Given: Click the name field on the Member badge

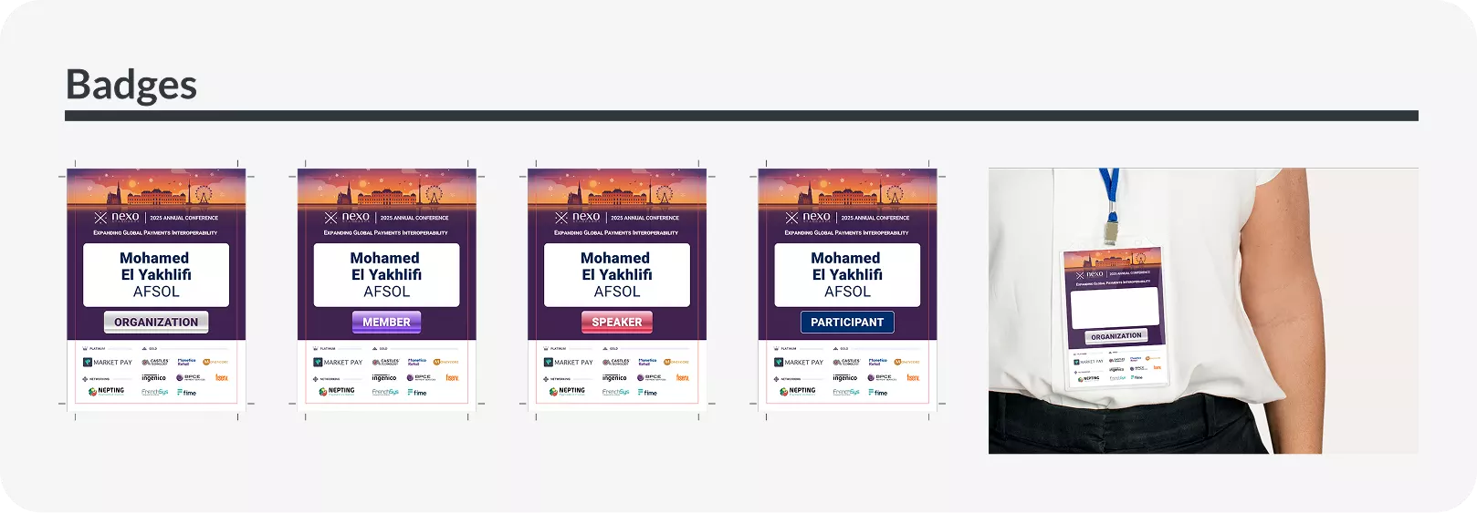Looking at the screenshot, I should (x=386, y=274).
